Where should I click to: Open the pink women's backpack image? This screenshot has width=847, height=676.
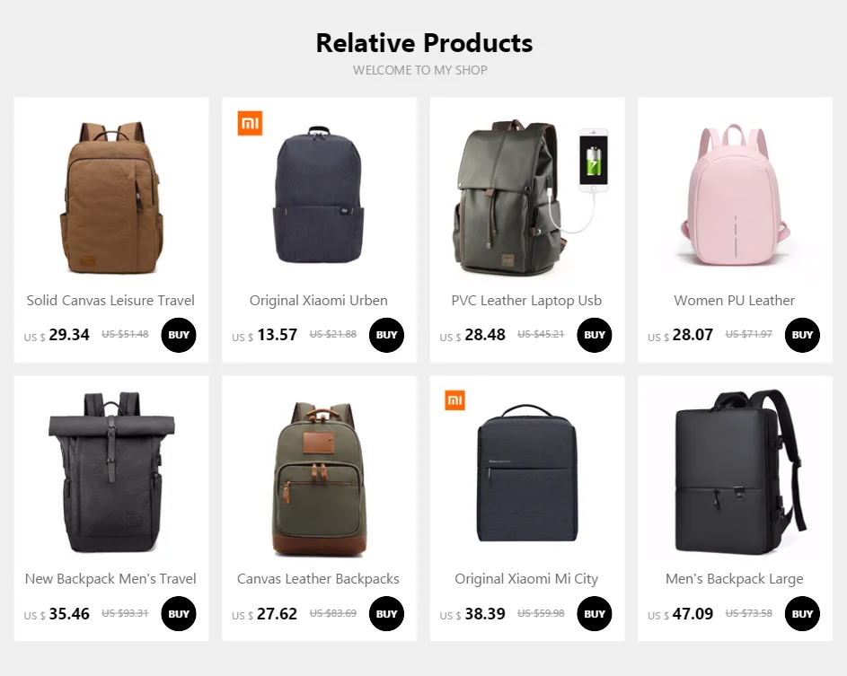tap(736, 196)
